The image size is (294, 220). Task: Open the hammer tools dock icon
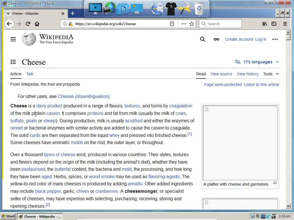pyautogui.click(x=185, y=8)
